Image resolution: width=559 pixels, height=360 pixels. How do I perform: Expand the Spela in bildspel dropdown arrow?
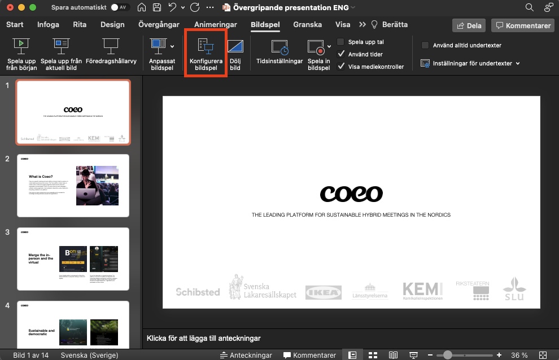pyautogui.click(x=329, y=46)
